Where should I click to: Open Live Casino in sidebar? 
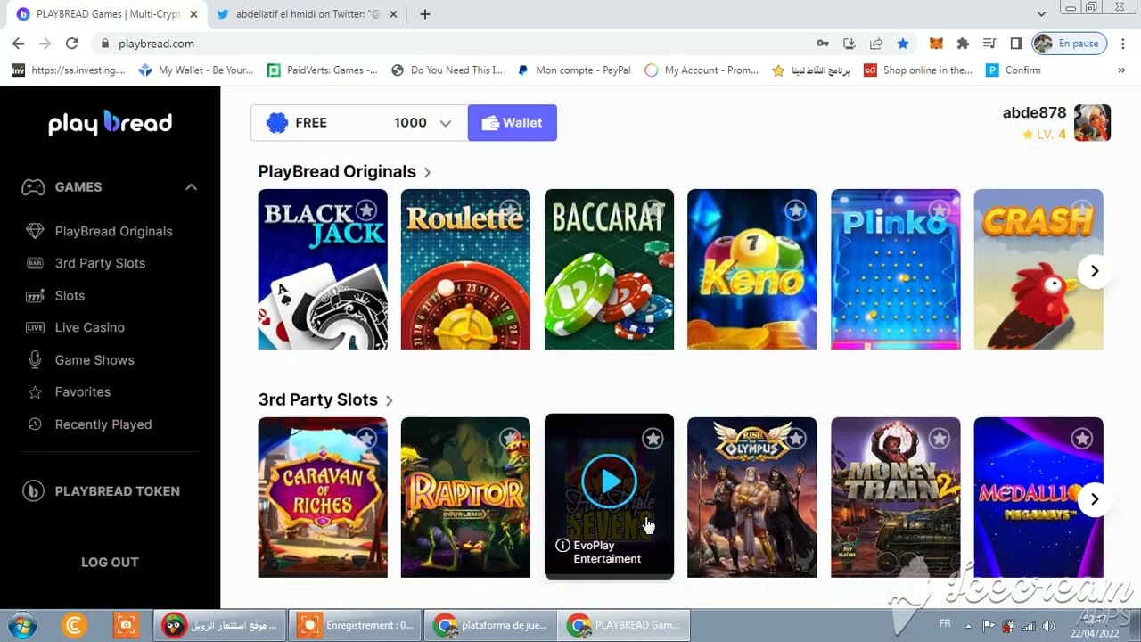click(x=89, y=327)
